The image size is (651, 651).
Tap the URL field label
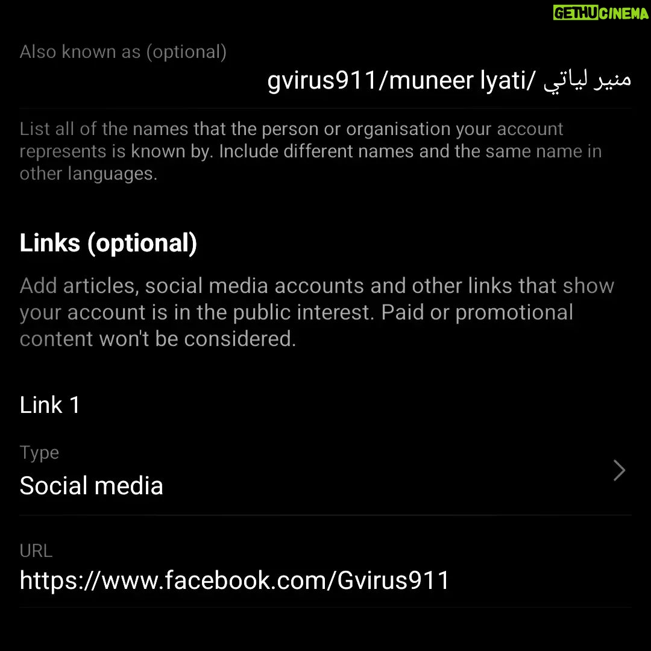[x=36, y=551]
